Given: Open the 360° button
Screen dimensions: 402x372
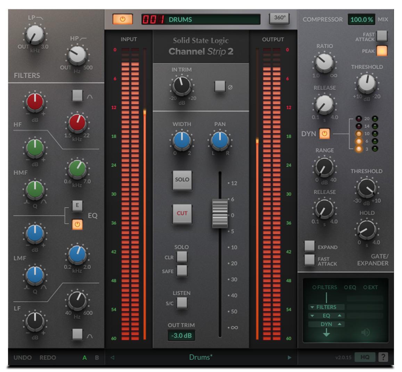Looking at the screenshot, I should 279,18.
